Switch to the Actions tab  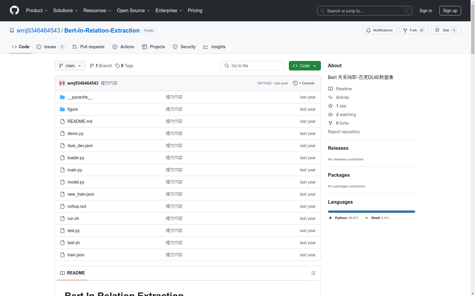(x=123, y=47)
